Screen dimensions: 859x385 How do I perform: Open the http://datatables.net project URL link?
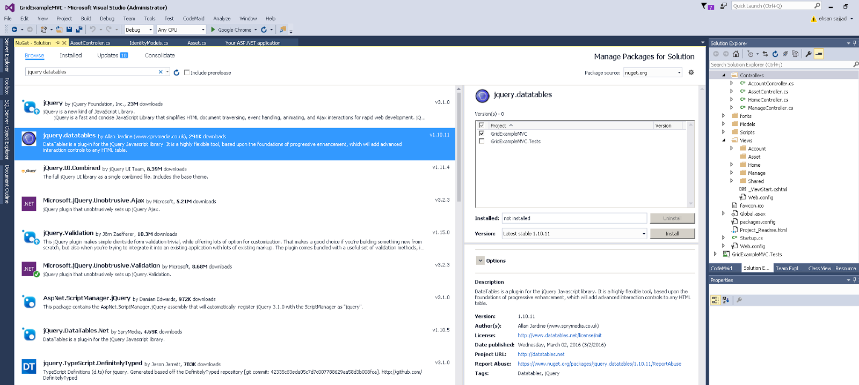[x=541, y=354]
